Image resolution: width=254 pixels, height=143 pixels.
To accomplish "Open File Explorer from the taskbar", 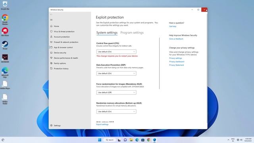I will click(x=131, y=140).
